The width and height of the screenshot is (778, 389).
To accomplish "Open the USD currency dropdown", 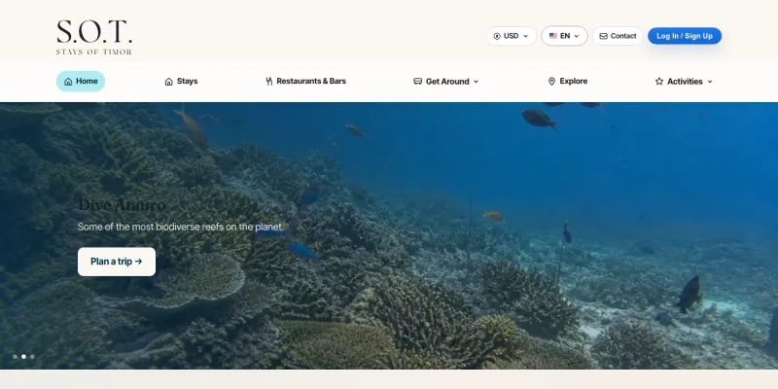I will [x=512, y=36].
